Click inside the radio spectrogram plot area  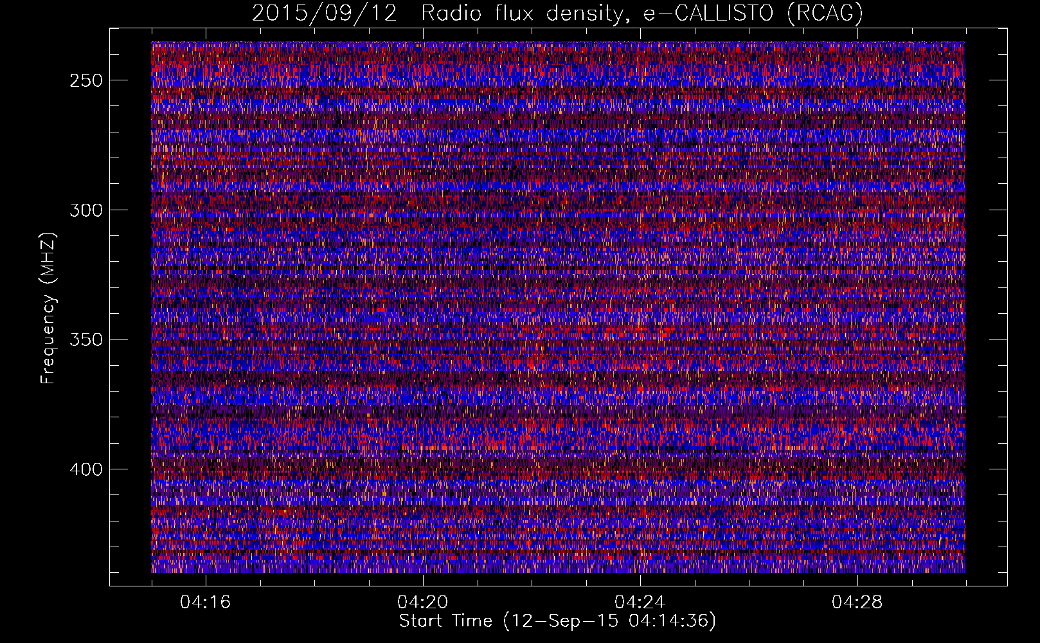[x=558, y=307]
